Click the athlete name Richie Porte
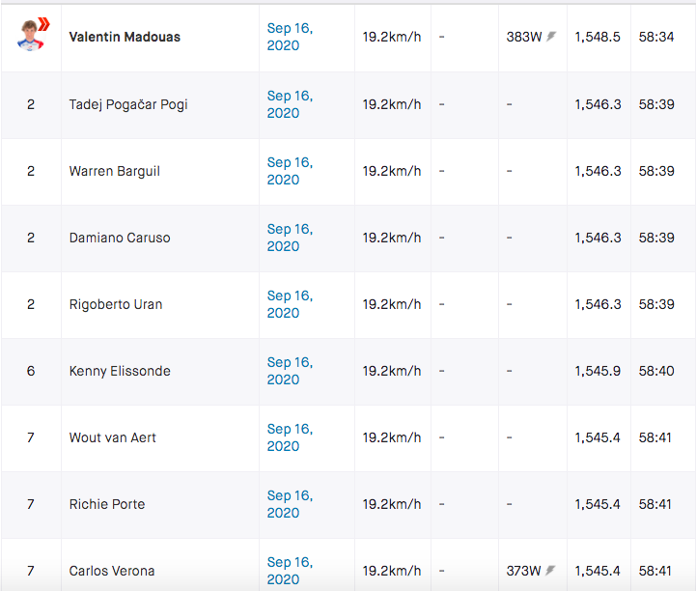Image resolution: width=696 pixels, height=591 pixels. pos(105,504)
